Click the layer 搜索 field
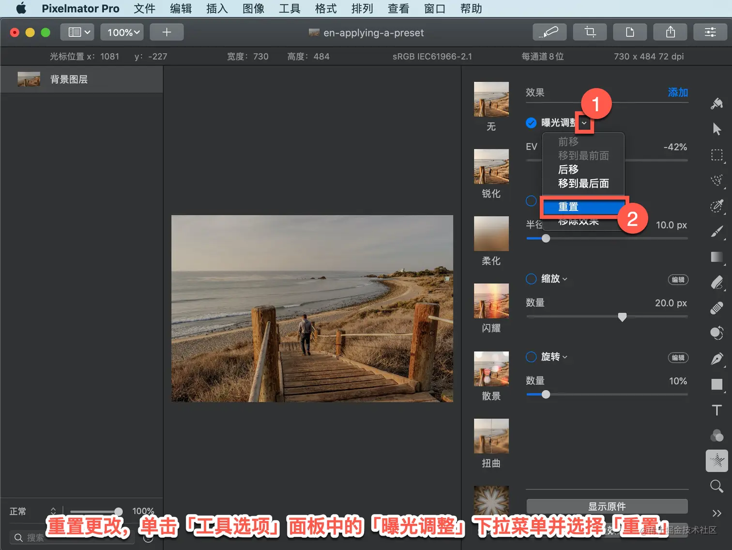Image resolution: width=732 pixels, height=550 pixels. tap(72, 537)
